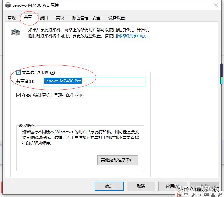Toggle the punctuation mode icon in the IME bar
224x197 pixels.
(x=199, y=195)
